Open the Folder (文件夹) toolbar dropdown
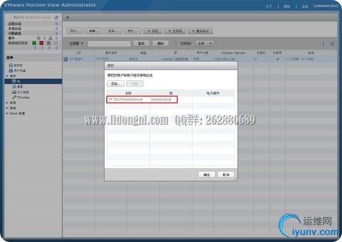The height and width of the screenshot is (242, 342). [175, 31]
